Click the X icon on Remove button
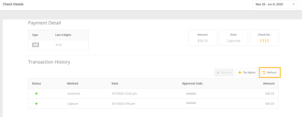Screen dimensions: 302x117 [218, 73]
